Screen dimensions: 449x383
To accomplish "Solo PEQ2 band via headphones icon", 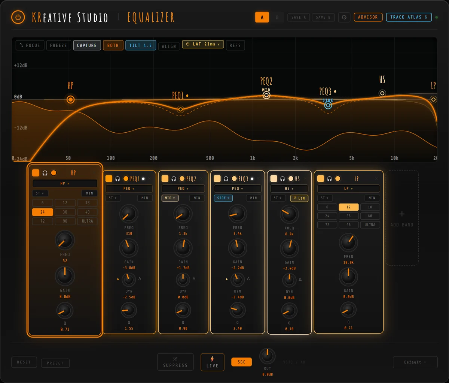I will pyautogui.click(x=174, y=179).
